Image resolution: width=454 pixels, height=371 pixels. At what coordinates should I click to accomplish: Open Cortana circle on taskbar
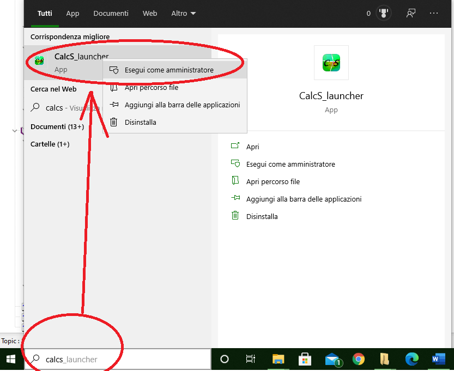[225, 359]
